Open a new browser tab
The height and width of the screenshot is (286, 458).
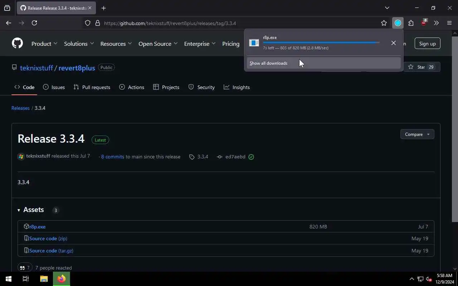point(103,8)
